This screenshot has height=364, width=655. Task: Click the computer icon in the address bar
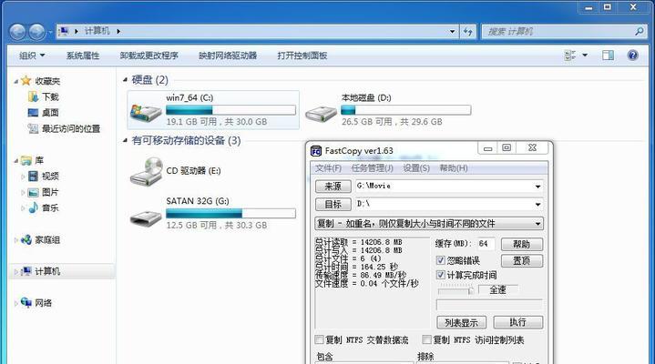point(64,31)
